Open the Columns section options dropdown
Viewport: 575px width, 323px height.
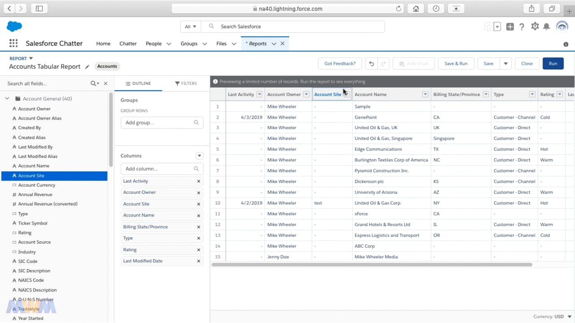[x=199, y=156]
